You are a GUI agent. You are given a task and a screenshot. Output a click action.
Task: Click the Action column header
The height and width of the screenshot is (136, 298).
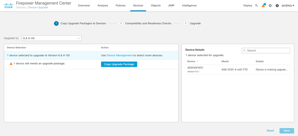pyautogui.click(x=105, y=48)
